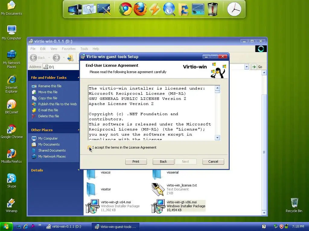
Task: Open the wrench and screwdriver tools icon in dock
Action: pos(104,9)
